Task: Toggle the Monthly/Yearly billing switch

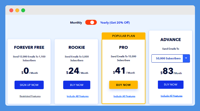Action: tap(91, 22)
